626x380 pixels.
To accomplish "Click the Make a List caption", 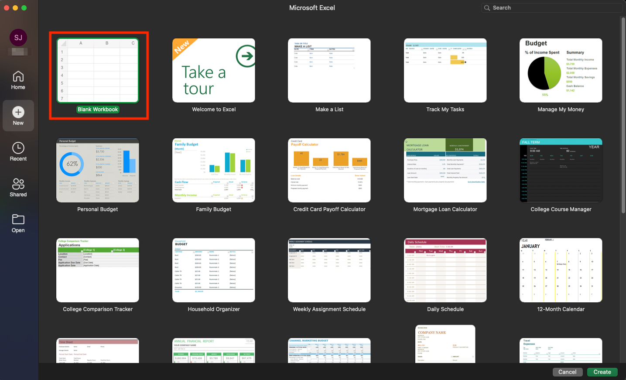I will pos(329,110).
